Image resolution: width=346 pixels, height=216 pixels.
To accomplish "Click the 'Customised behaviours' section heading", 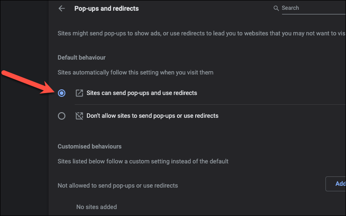I will click(x=90, y=146).
